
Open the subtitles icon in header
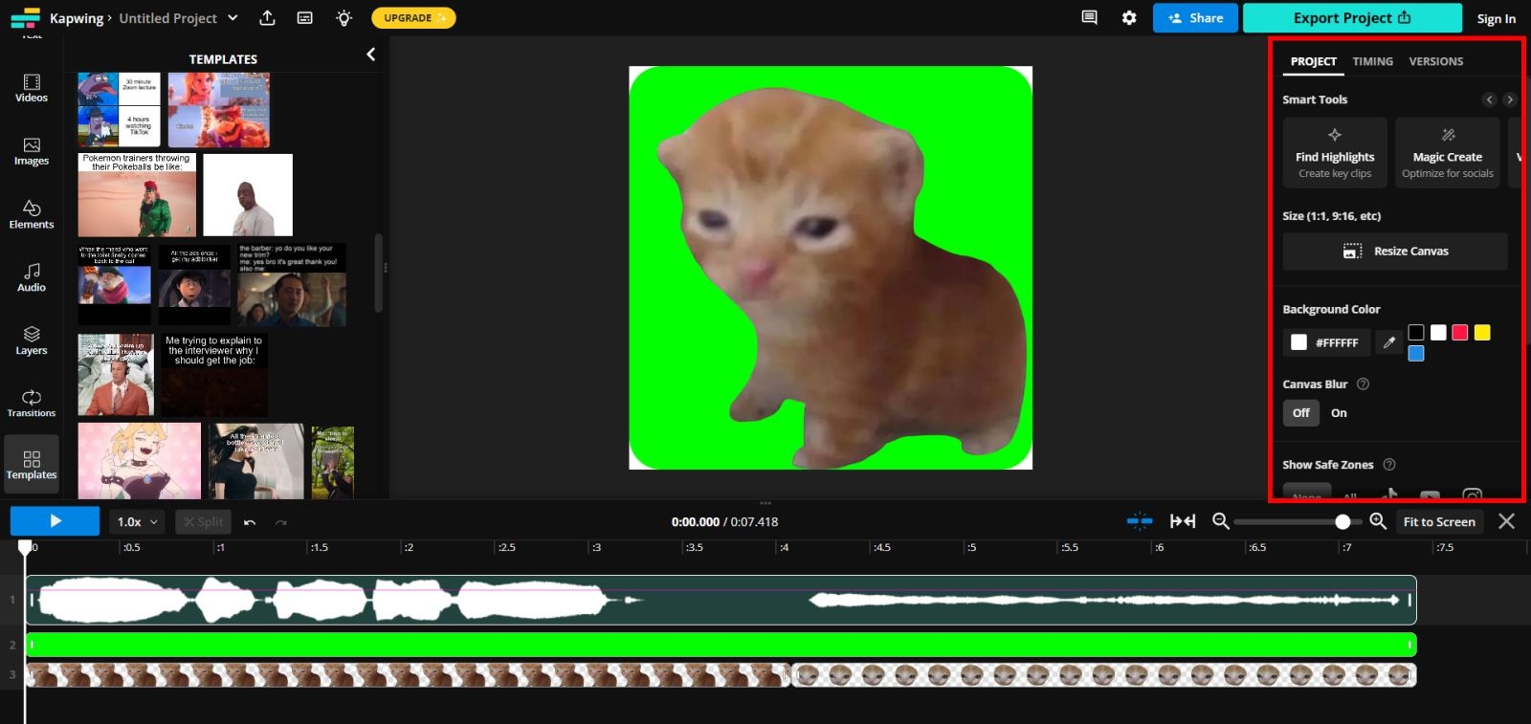tap(305, 18)
